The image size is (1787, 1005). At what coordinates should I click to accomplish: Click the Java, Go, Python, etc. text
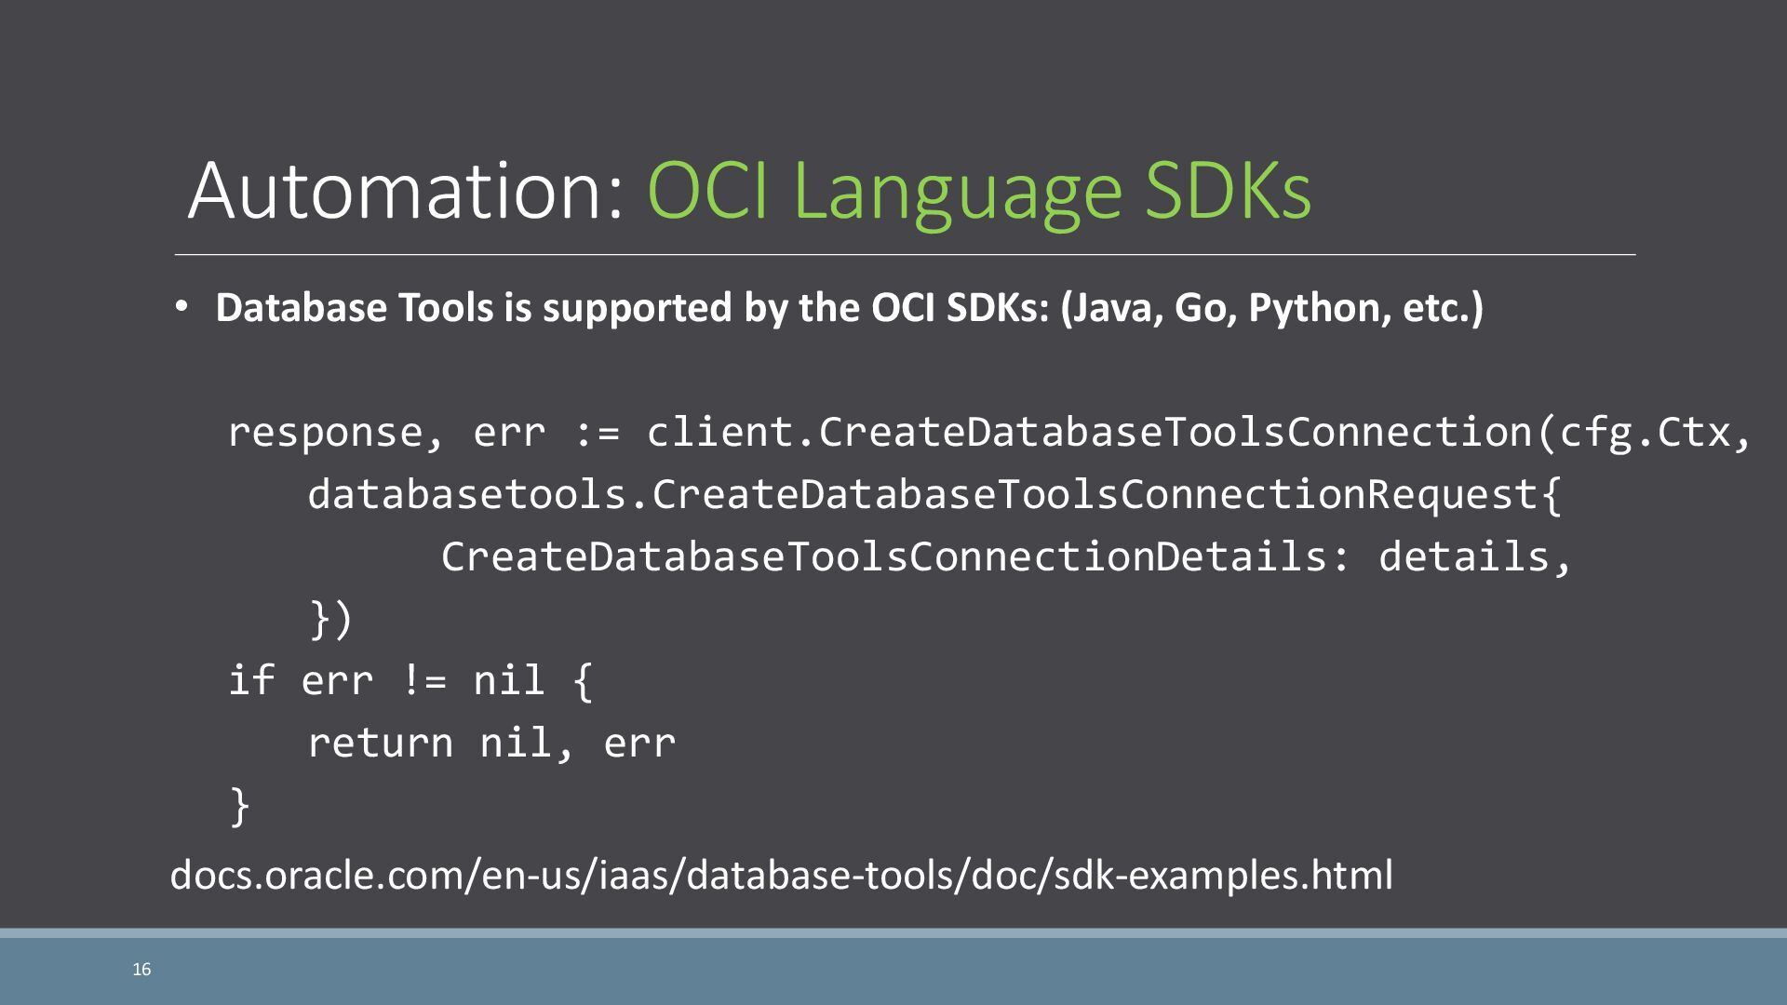pyautogui.click(x=1271, y=308)
